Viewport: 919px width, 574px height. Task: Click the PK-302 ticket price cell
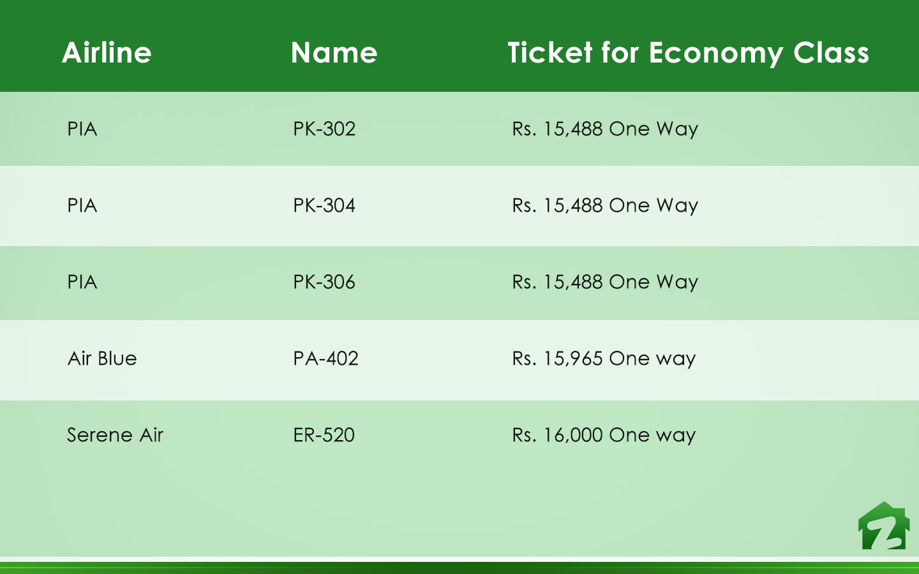[605, 129]
